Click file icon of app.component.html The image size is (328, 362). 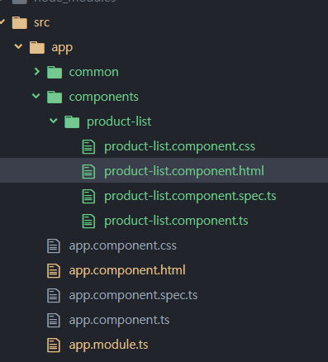pos(54,271)
